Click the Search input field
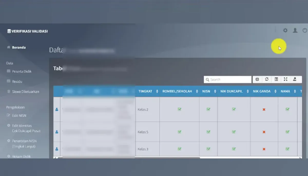The height and width of the screenshot is (176, 308). pos(228,80)
